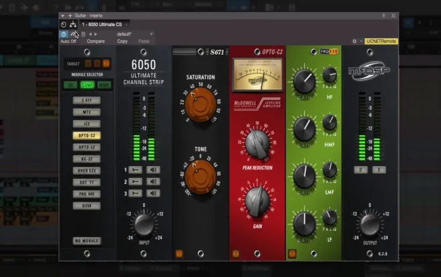Click the INPUT gain knob
The width and height of the screenshot is (441, 277).
144,224
